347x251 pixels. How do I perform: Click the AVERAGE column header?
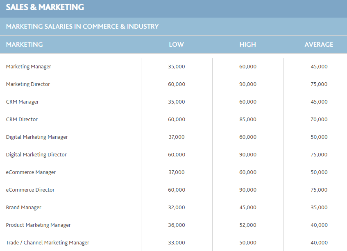(x=319, y=45)
